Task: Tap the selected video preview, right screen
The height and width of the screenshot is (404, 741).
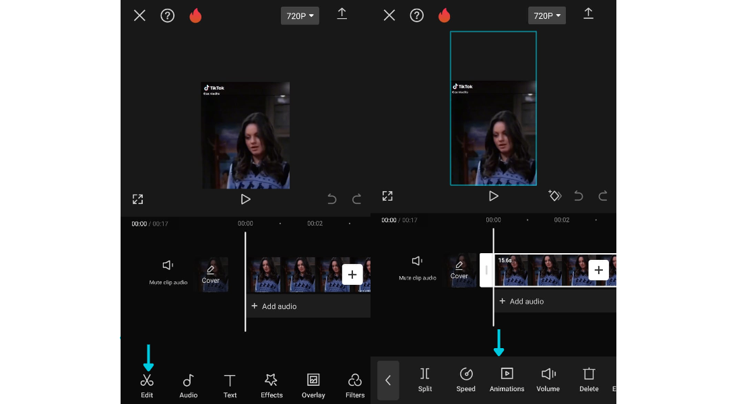Action: click(x=493, y=108)
